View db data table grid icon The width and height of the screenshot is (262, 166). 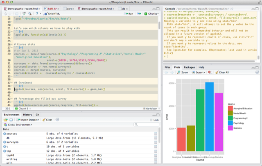point(156,138)
